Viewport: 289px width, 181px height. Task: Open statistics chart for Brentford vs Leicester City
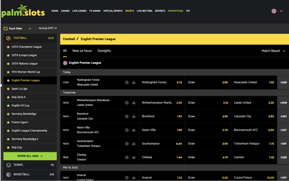point(134,117)
